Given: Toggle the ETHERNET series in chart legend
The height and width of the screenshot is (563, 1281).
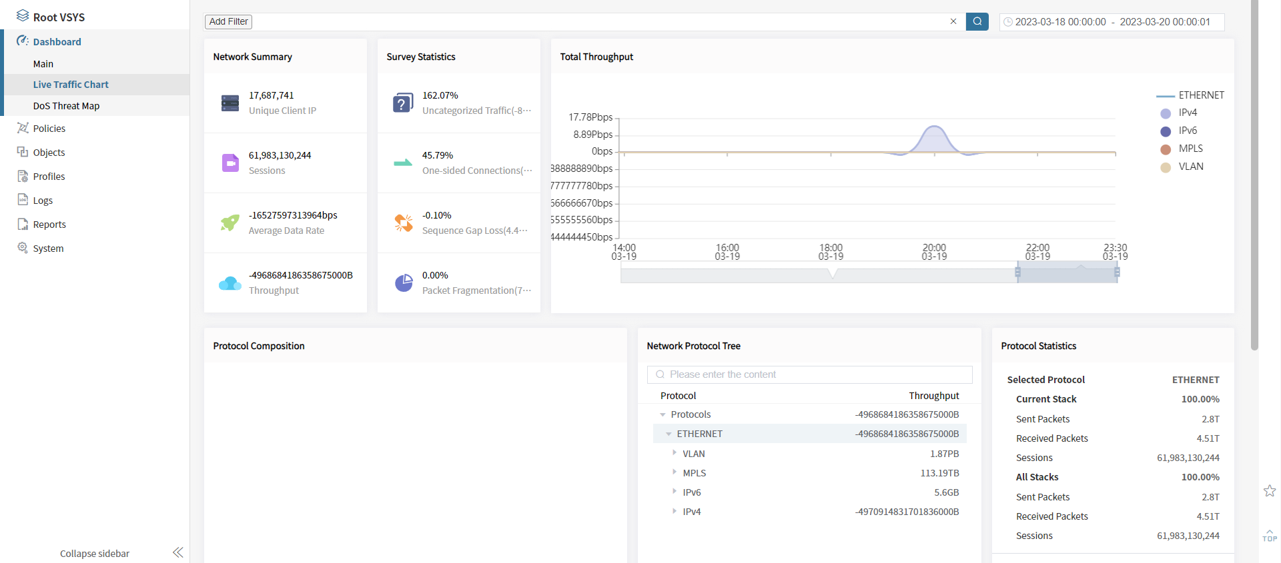Looking at the screenshot, I should pyautogui.click(x=1191, y=95).
